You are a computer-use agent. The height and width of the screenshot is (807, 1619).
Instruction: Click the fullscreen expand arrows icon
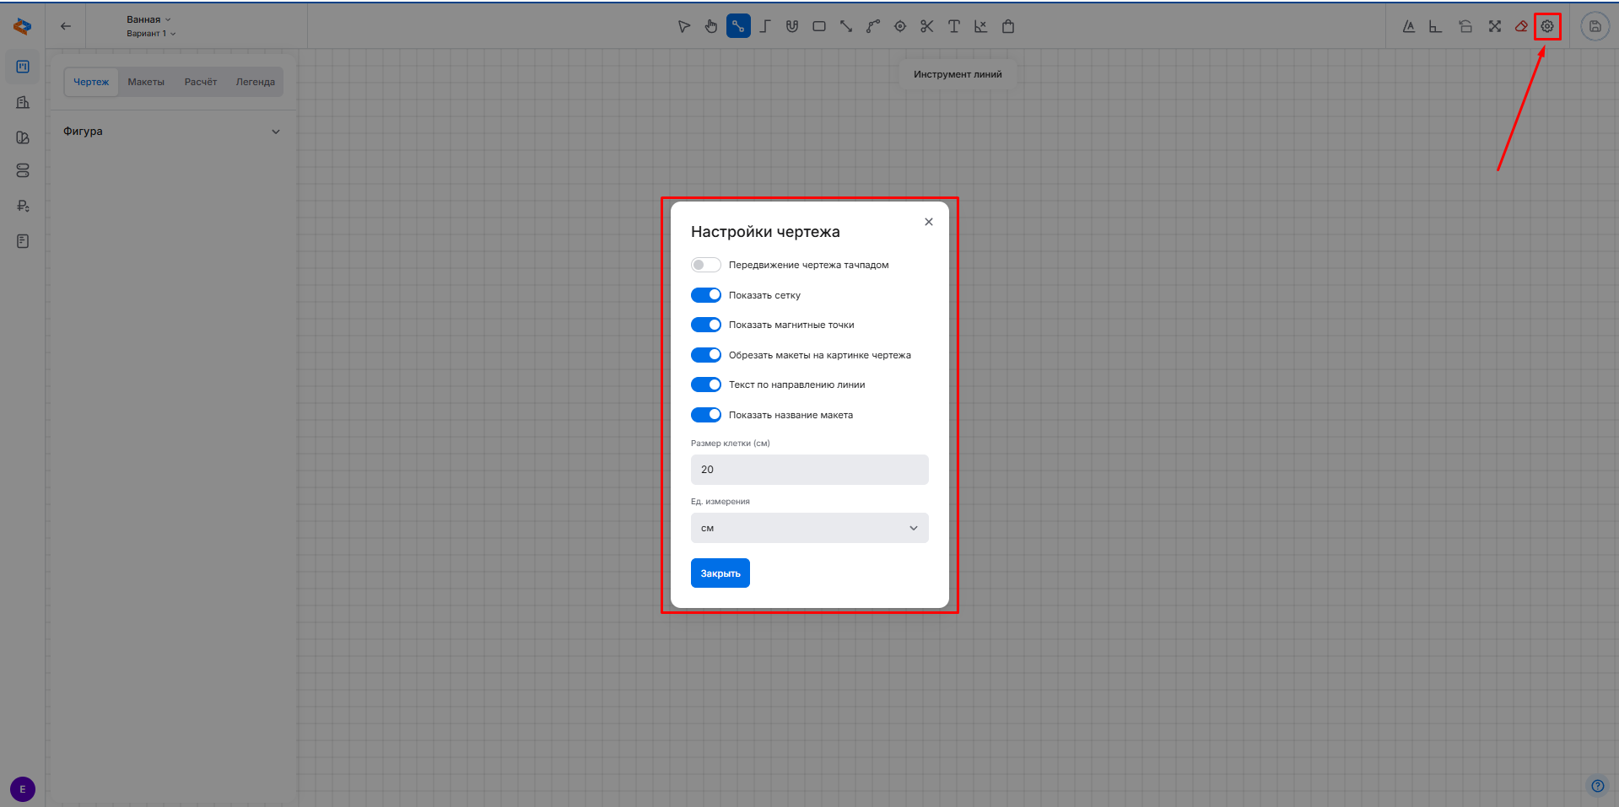pos(1495,26)
